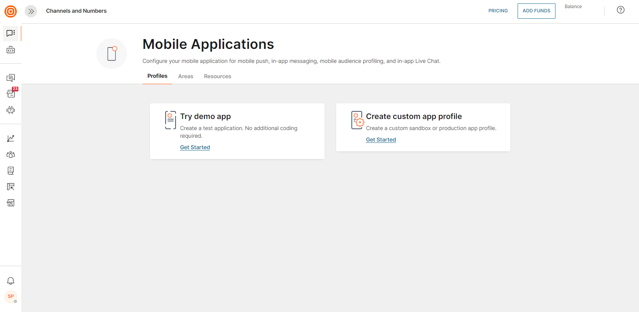Click the ADD FUNDS button
This screenshot has height=312, width=639.
coord(536,11)
